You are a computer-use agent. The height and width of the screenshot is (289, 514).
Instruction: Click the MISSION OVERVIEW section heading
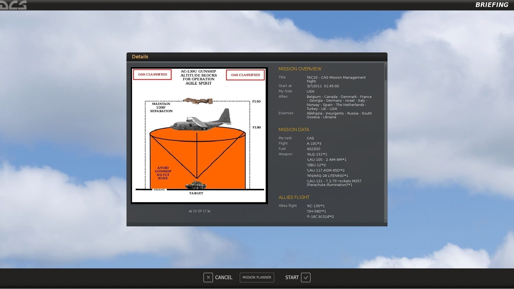[x=300, y=69]
